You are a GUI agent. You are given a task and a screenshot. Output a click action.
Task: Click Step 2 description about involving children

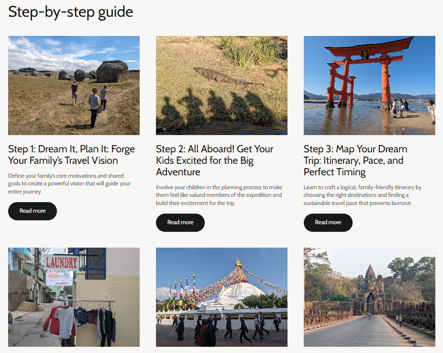(219, 195)
